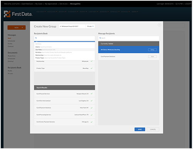Expand the REPORTS navigation dropdown
Viewport: 193px width, 149px height.
coord(63,12)
